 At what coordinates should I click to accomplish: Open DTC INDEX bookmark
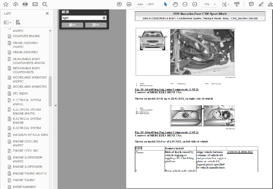20,93
